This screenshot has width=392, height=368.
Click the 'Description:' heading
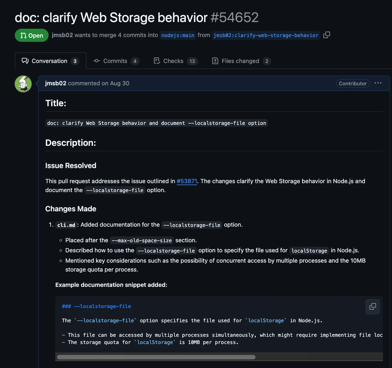coord(71,143)
